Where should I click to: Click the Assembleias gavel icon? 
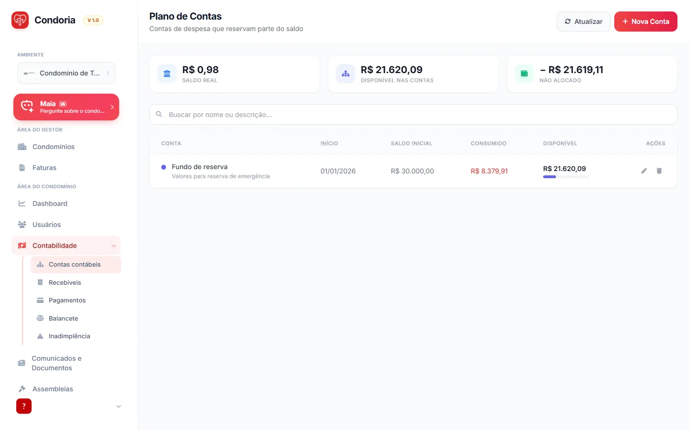click(x=22, y=389)
